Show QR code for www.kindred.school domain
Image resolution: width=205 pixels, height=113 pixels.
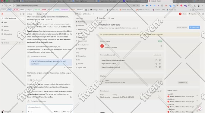tap(160, 67)
